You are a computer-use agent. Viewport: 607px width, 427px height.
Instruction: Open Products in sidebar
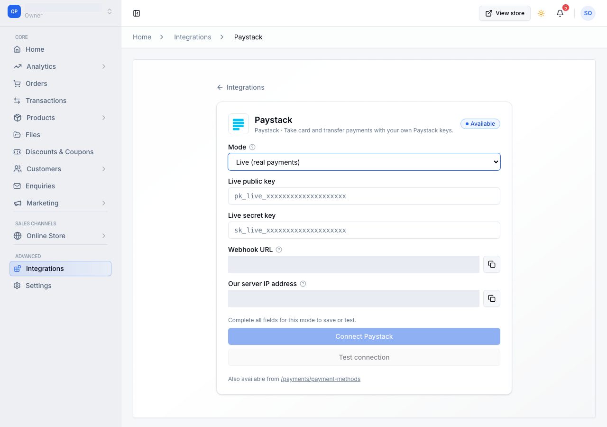[x=60, y=118]
